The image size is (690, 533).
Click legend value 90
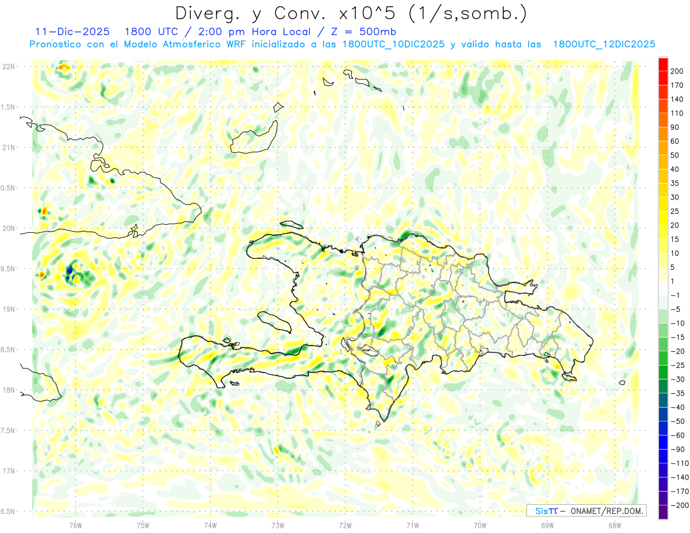(675, 127)
